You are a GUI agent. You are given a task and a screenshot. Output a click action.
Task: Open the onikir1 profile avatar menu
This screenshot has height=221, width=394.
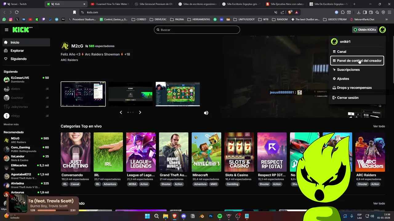[x=382, y=30]
